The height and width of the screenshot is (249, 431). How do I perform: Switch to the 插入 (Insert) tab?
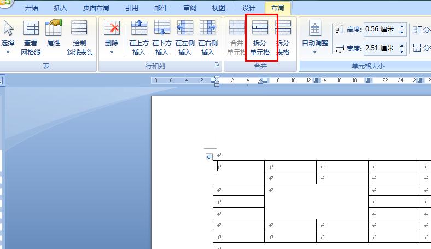[x=61, y=8]
